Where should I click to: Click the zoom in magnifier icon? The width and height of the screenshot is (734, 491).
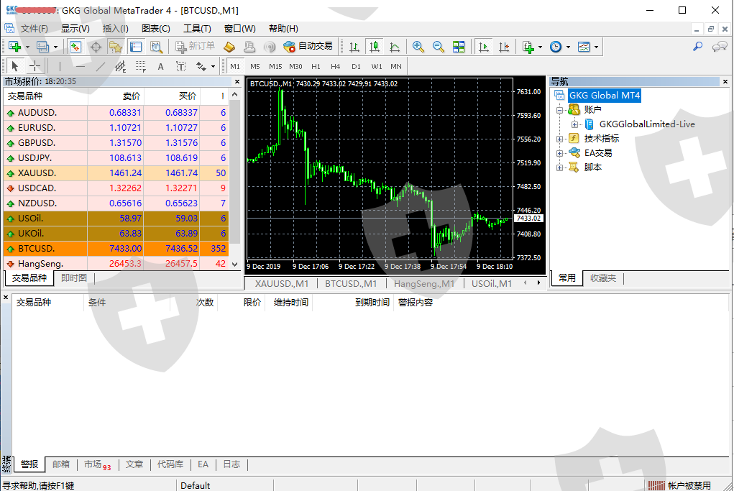point(418,47)
